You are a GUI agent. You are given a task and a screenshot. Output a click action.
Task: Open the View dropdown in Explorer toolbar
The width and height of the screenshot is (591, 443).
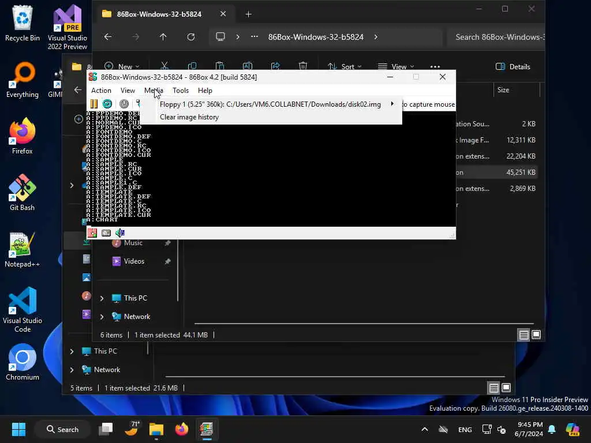(396, 66)
